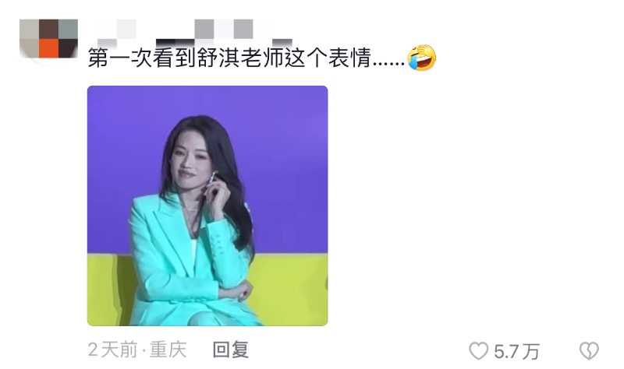This screenshot has width=624, height=369.
Task: Tap the 重庆 location label
Action: pos(168,350)
